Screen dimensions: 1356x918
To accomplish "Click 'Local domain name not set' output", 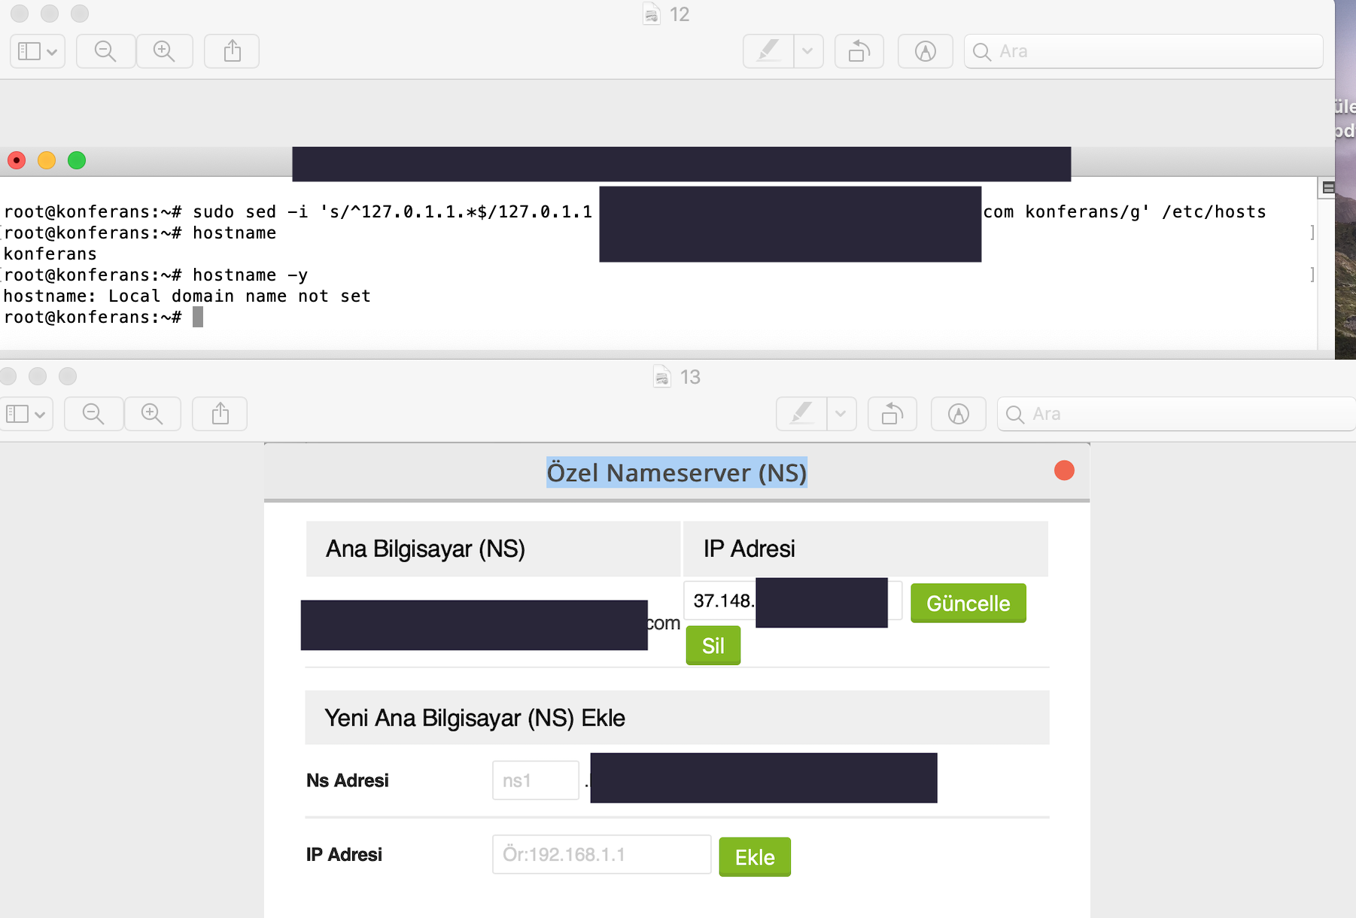I will pos(239,296).
